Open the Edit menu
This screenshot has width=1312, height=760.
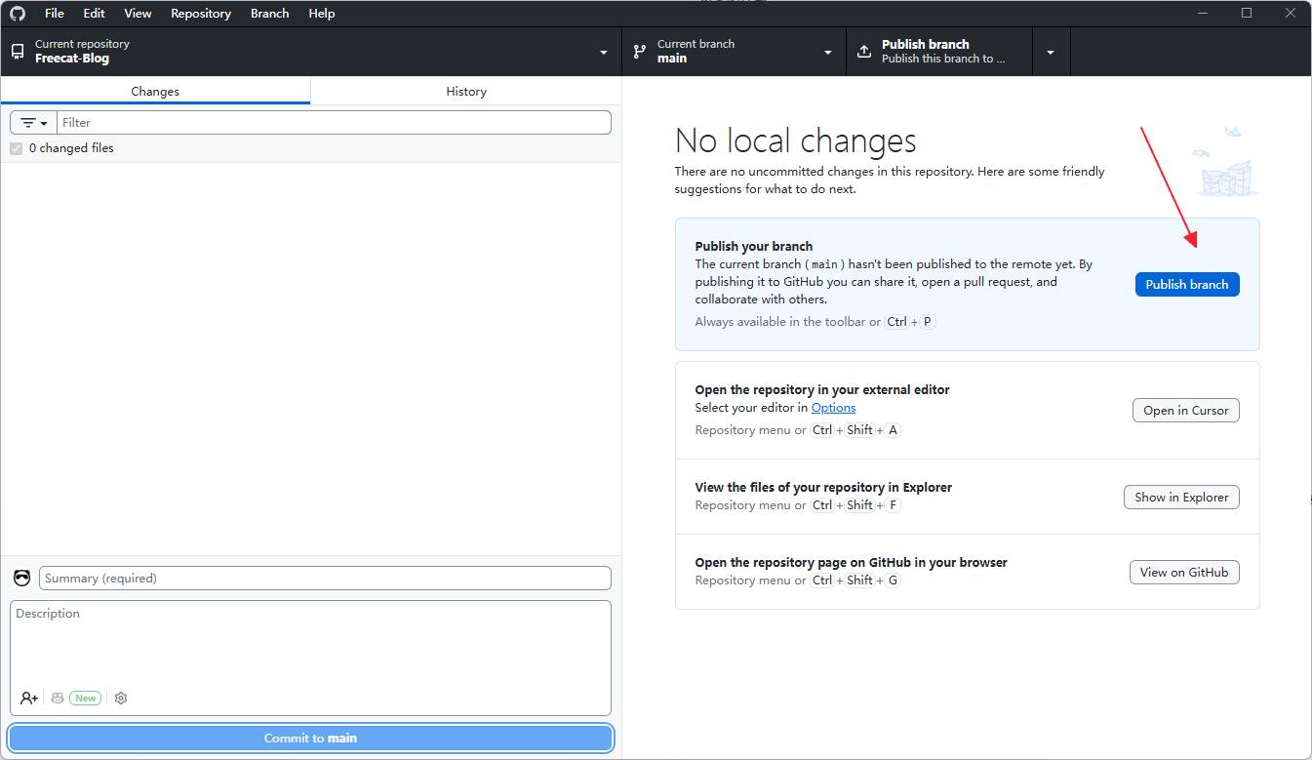94,14
